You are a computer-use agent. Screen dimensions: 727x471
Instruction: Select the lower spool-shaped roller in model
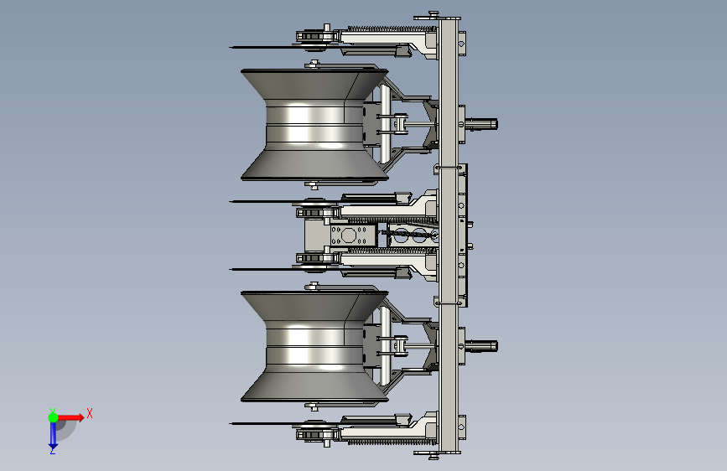pos(314,346)
